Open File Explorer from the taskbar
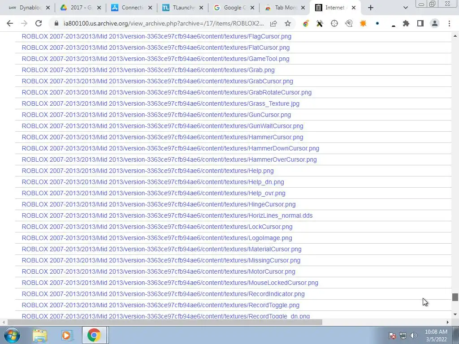This screenshot has height=344, width=459. [x=39, y=335]
